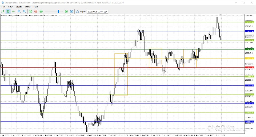
Task: Click the orange range box near 5 Jun 20:30
Action: (155, 58)
